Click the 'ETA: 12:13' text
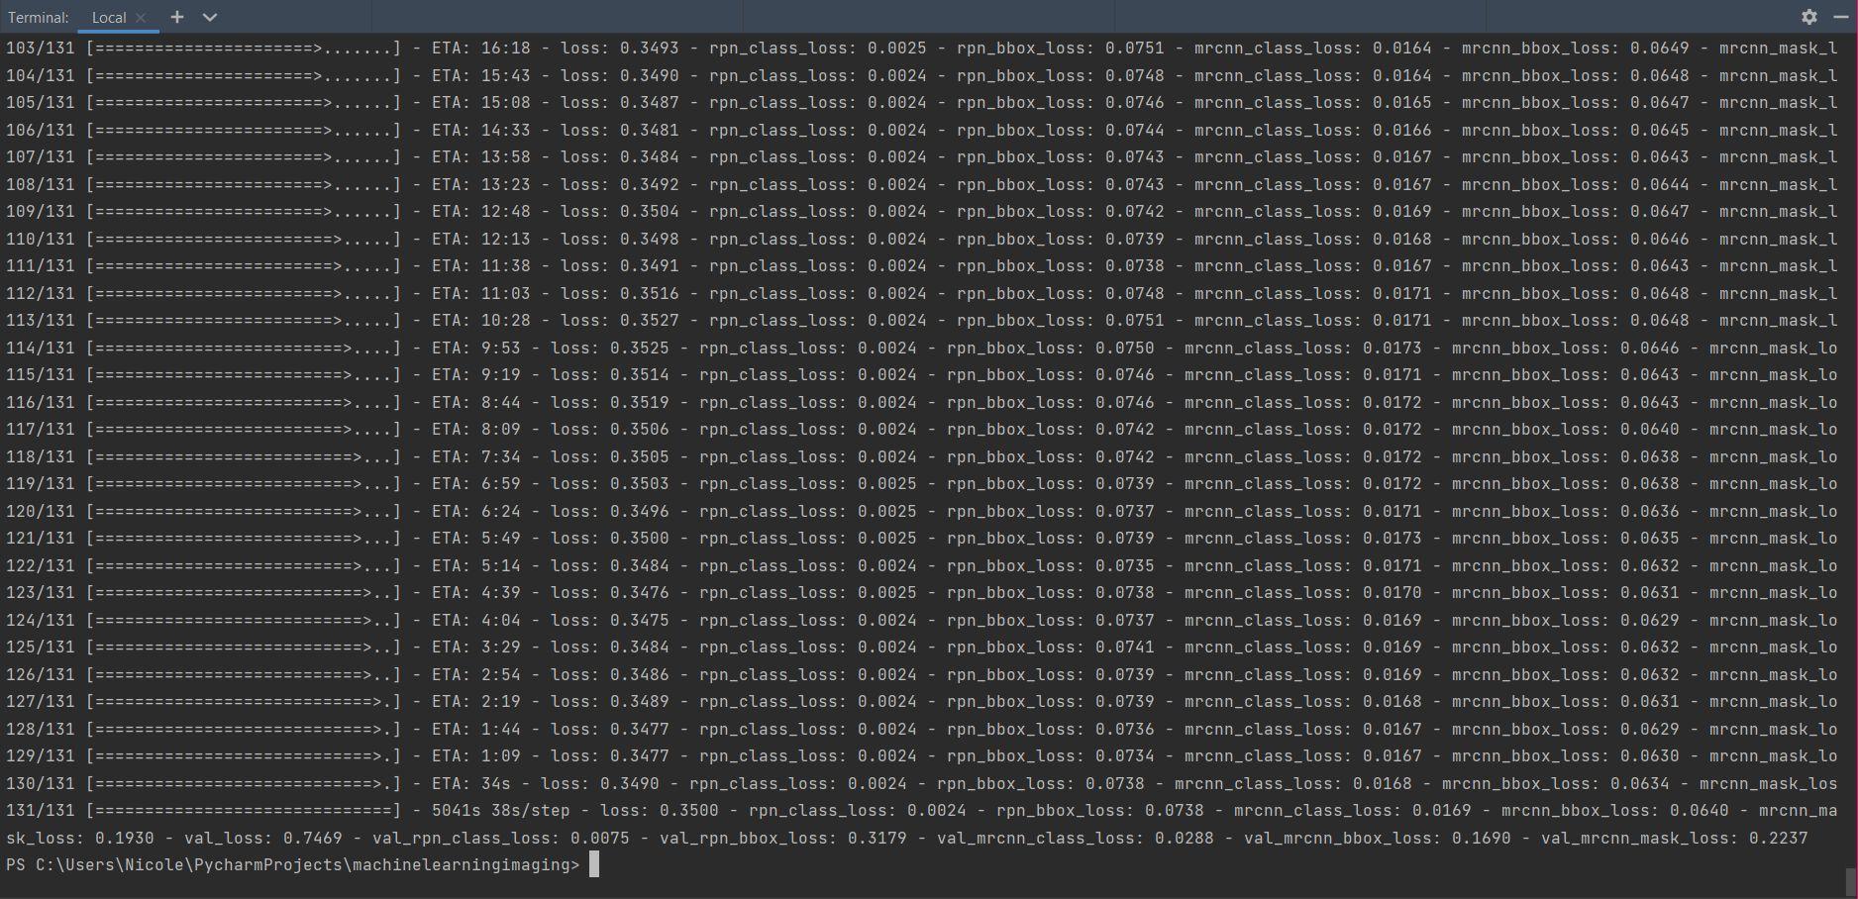Viewport: 1858px width, 899px height. (481, 239)
